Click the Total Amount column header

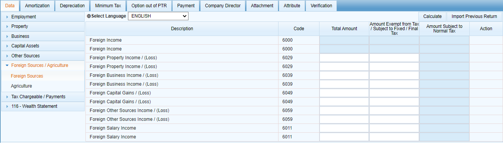[344, 29]
